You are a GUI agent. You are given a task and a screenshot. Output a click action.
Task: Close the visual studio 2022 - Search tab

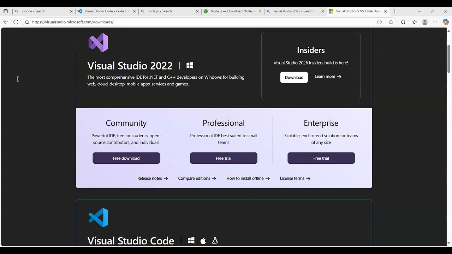click(x=323, y=11)
